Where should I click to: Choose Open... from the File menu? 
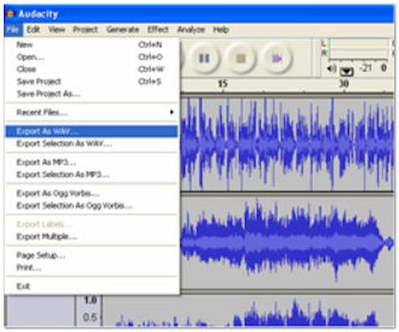click(x=92, y=57)
